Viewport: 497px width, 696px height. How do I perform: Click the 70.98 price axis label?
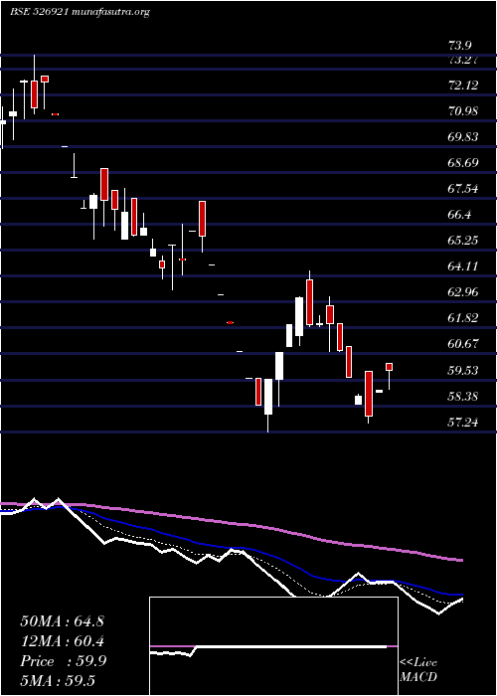(x=463, y=111)
